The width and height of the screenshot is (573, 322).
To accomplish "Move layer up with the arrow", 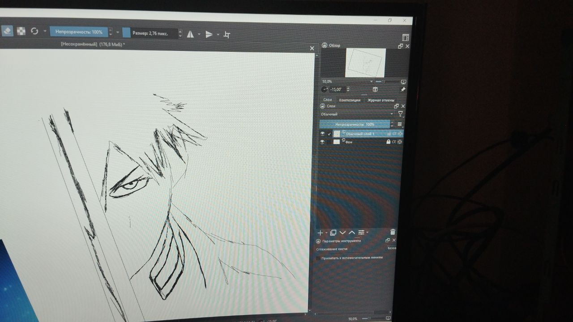I will [351, 233].
